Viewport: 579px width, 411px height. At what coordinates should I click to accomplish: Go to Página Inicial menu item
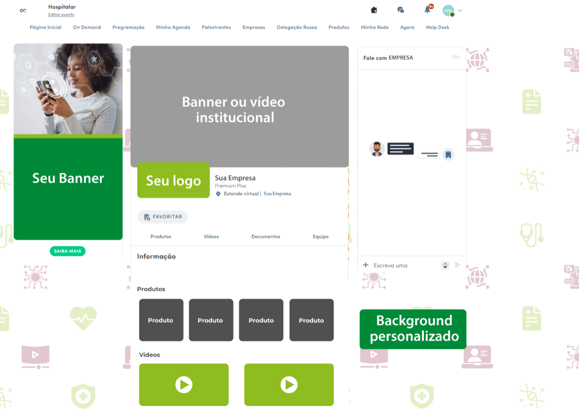(46, 27)
